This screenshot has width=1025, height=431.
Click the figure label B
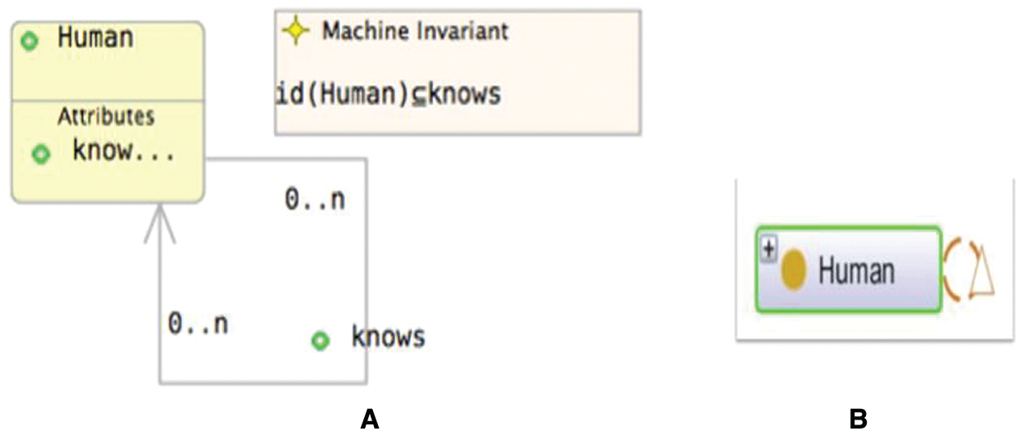[x=858, y=420]
